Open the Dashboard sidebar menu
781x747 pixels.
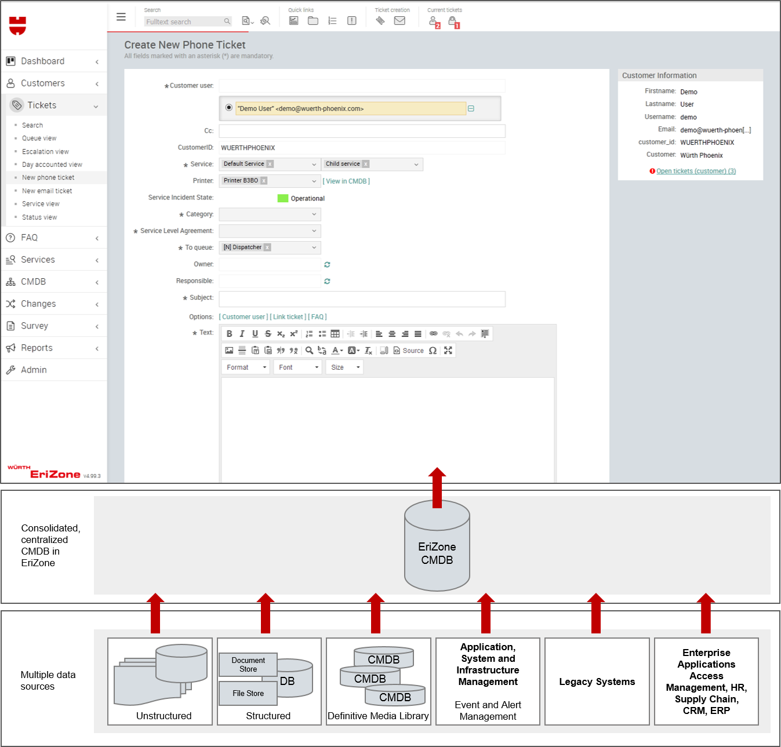54,61
